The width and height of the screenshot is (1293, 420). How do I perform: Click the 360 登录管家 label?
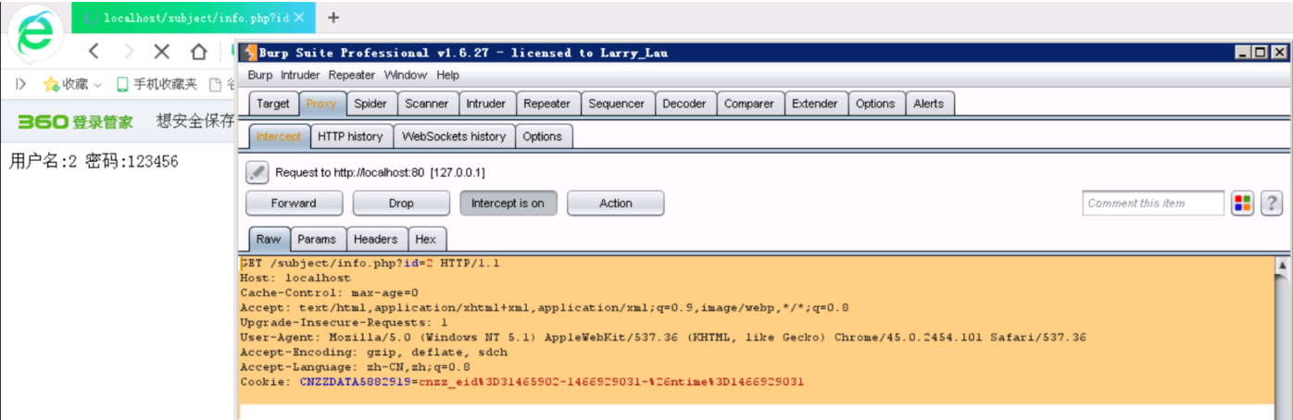click(76, 121)
